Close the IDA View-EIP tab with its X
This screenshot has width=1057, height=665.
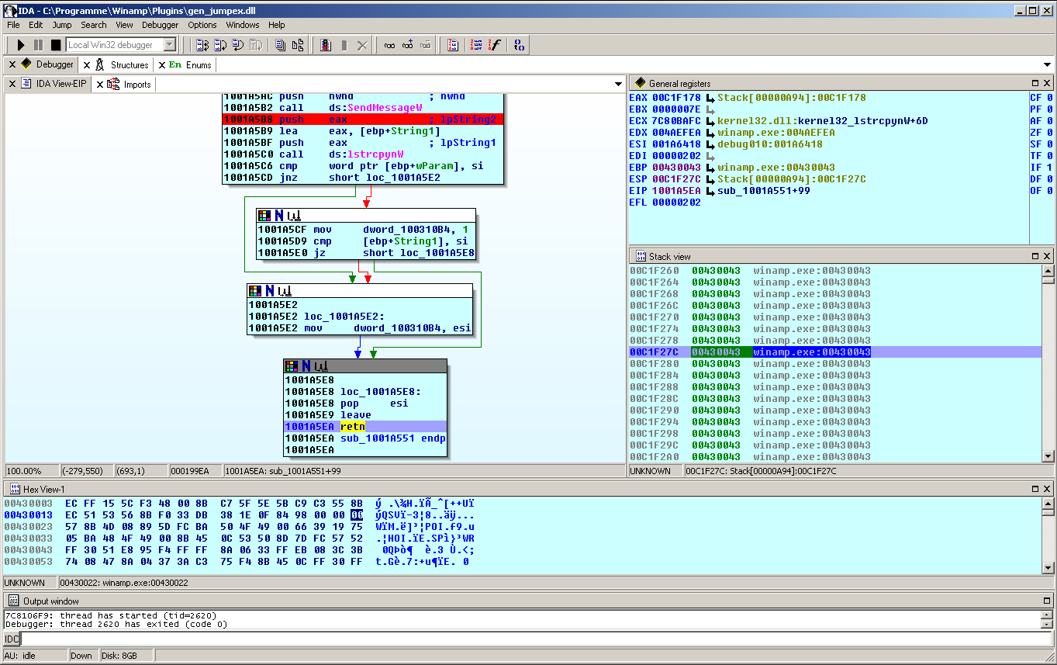[12, 85]
